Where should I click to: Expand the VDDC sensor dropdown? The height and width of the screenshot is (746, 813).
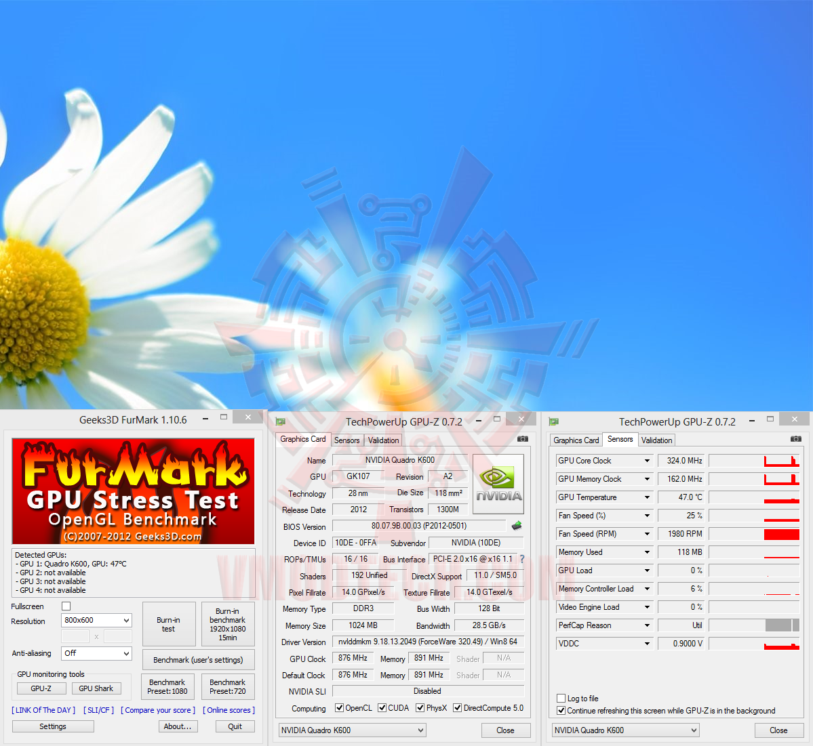point(647,644)
